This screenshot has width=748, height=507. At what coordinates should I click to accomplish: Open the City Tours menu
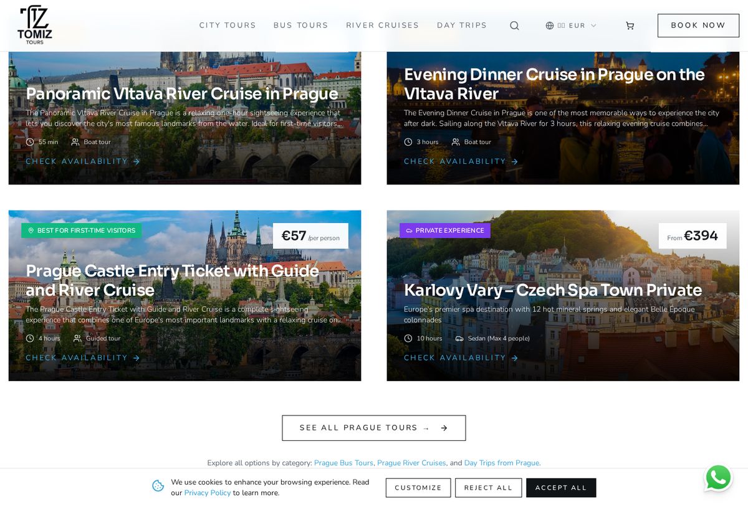point(228,26)
